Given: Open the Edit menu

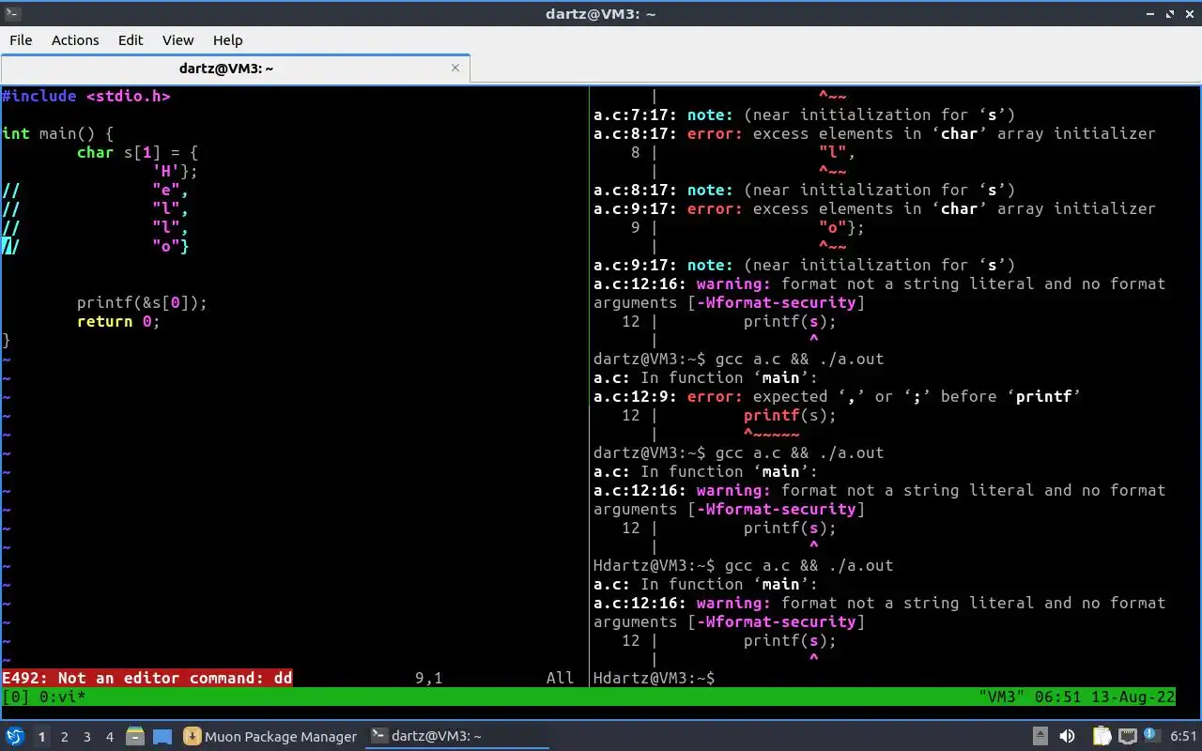Looking at the screenshot, I should pos(131,40).
